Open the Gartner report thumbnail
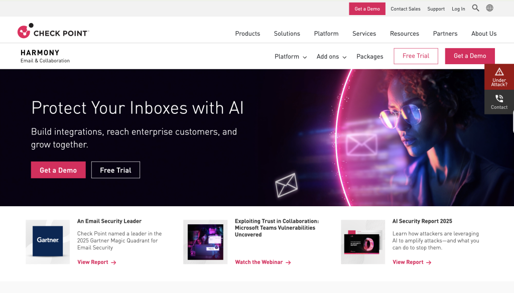 pyautogui.click(x=48, y=242)
